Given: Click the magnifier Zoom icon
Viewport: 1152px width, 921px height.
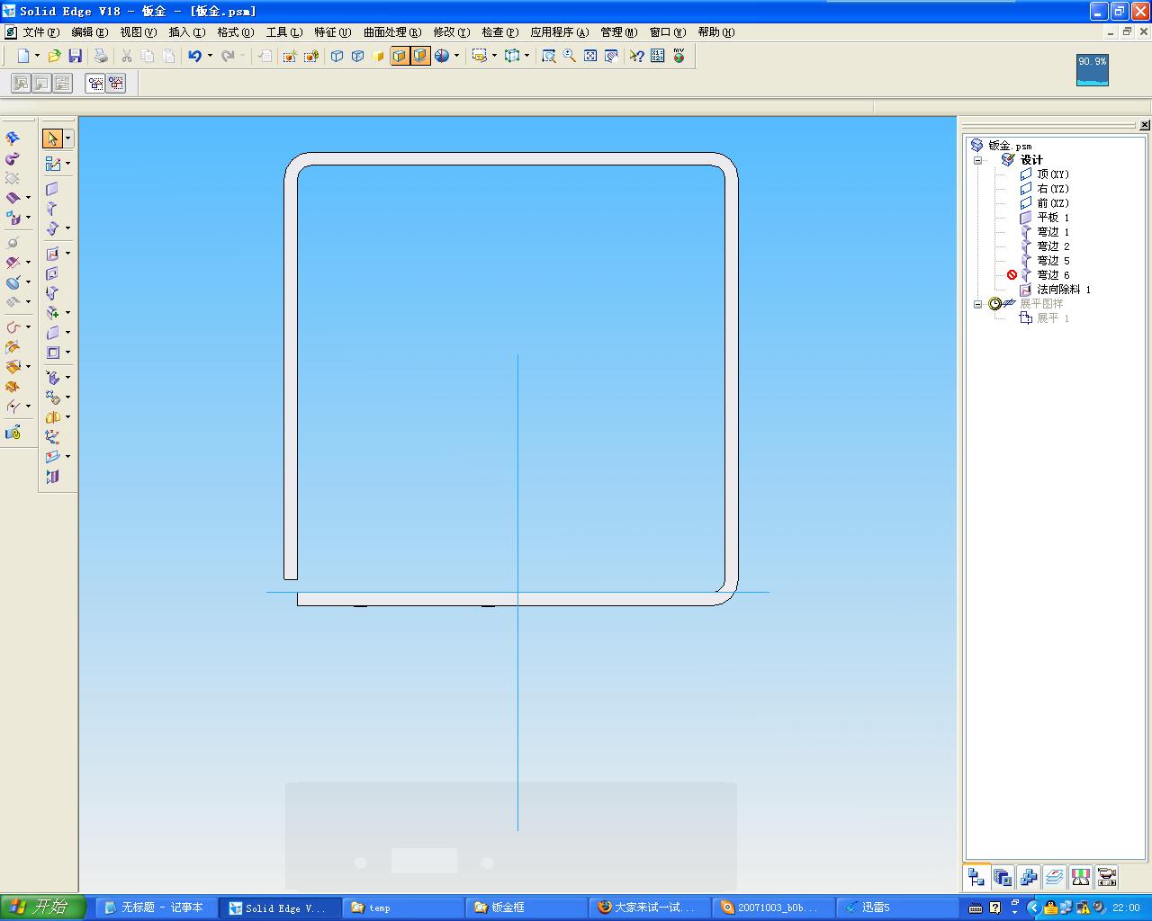Looking at the screenshot, I should coord(570,56).
